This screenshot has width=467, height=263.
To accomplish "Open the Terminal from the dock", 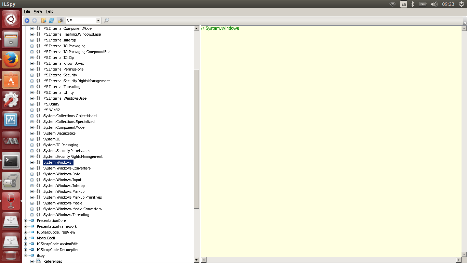I will point(11,161).
